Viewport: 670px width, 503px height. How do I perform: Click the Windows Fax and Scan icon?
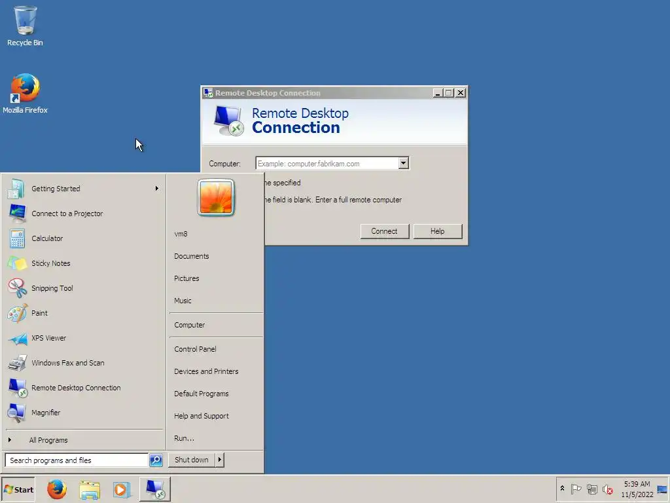click(x=18, y=363)
